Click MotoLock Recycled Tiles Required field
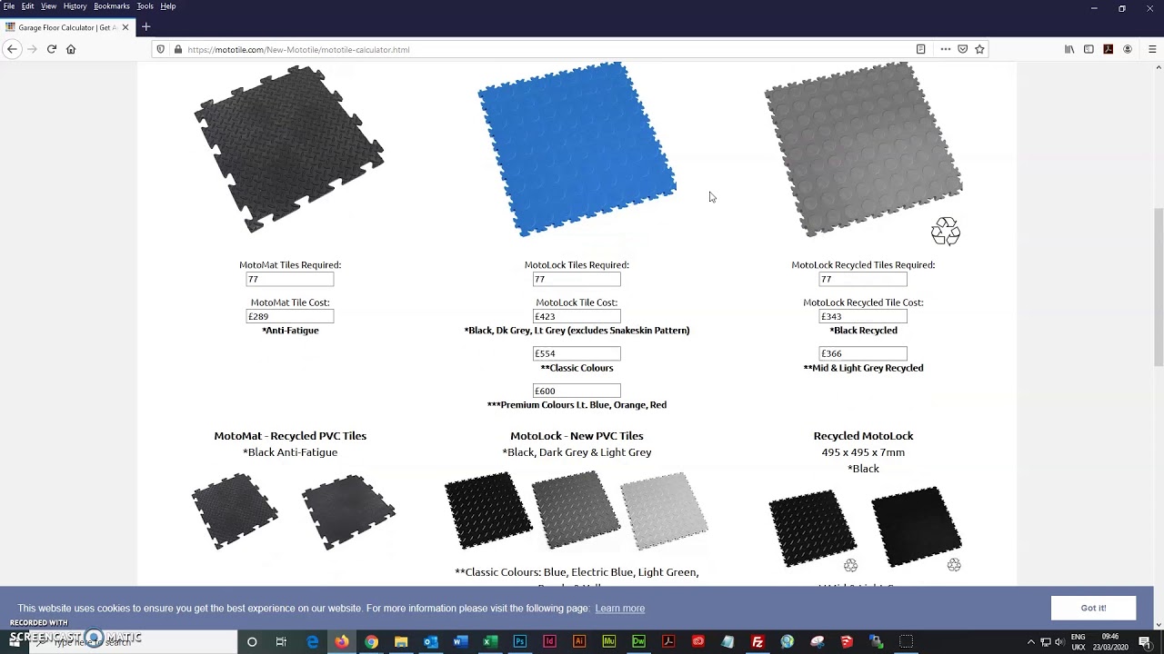1164x654 pixels. coord(863,279)
